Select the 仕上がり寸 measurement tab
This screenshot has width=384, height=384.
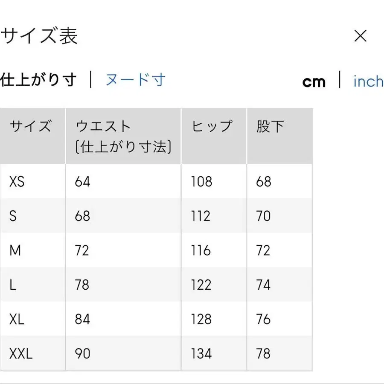coord(38,79)
